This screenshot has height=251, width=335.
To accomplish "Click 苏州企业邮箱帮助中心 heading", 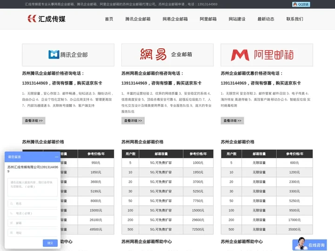I will (x=241, y=242).
